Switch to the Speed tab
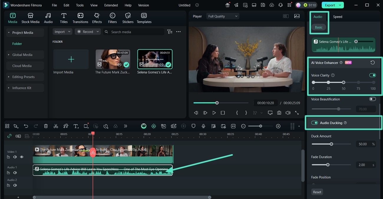This screenshot has width=383, height=199. (338, 16)
